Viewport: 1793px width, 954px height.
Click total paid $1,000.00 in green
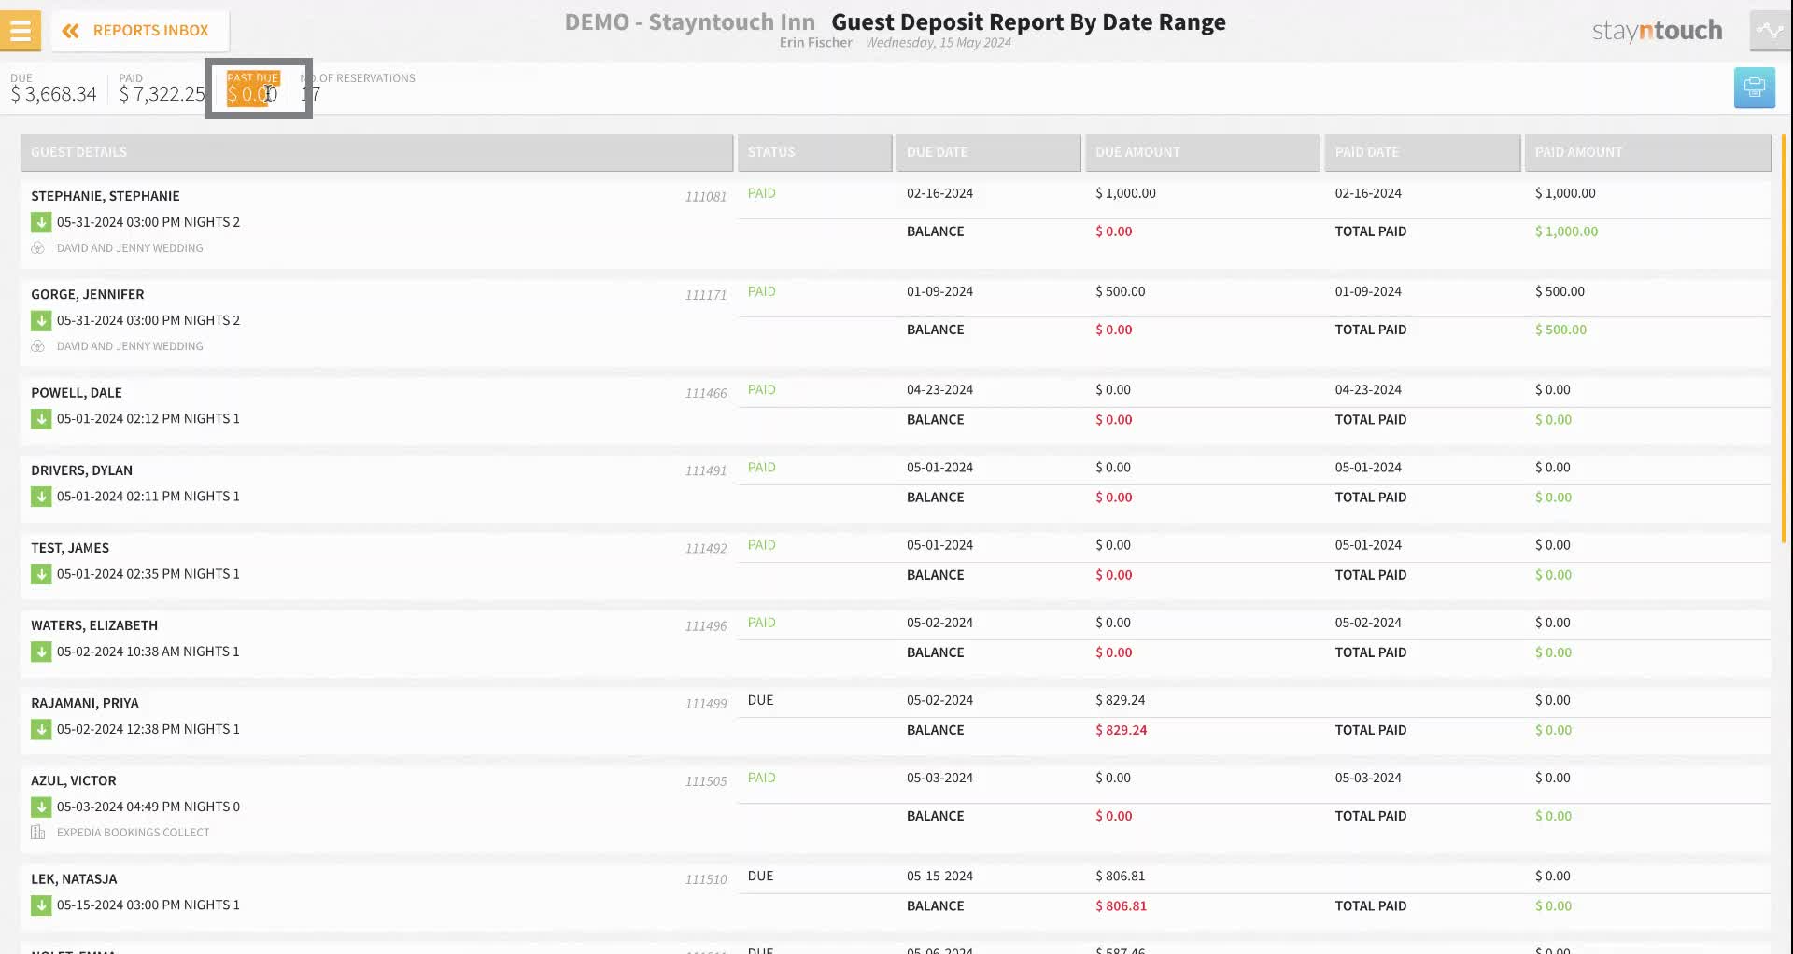point(1566,231)
